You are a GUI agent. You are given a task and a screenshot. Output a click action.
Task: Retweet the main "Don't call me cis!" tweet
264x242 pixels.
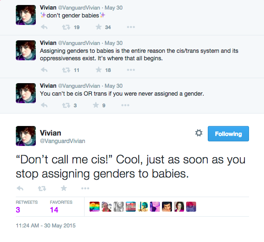point(42,188)
